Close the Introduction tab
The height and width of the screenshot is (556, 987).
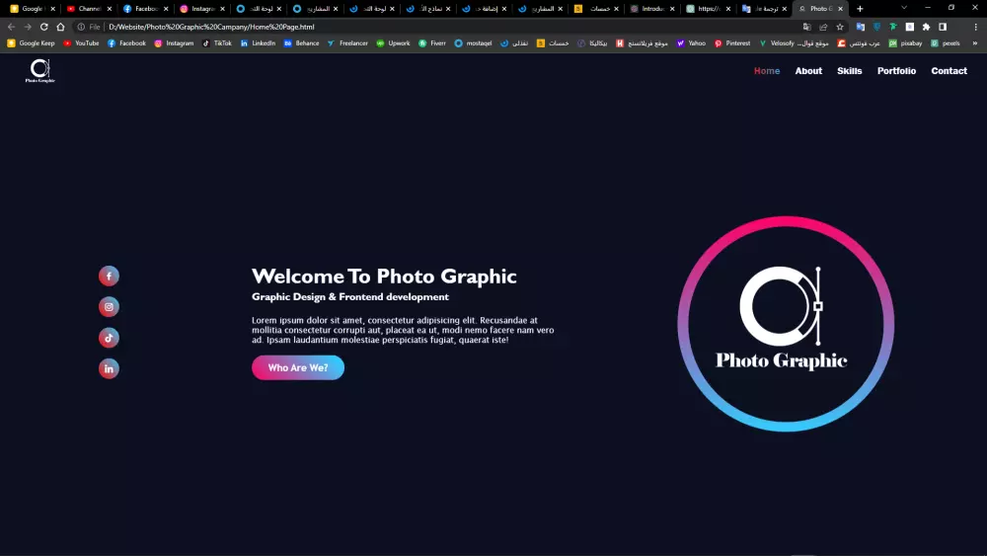click(x=672, y=9)
